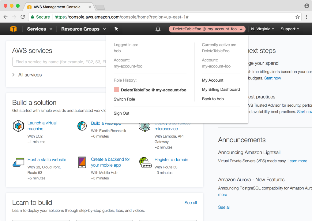This screenshot has height=221, width=312.
Task: Open the N. Virginia region selector
Action: (262, 29)
